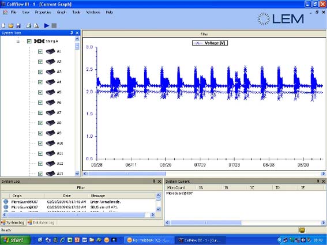
Task: Click the New document toolbar icon
Action: (3, 25)
